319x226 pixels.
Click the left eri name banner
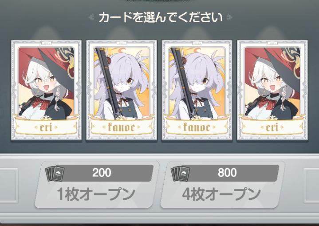46,126
